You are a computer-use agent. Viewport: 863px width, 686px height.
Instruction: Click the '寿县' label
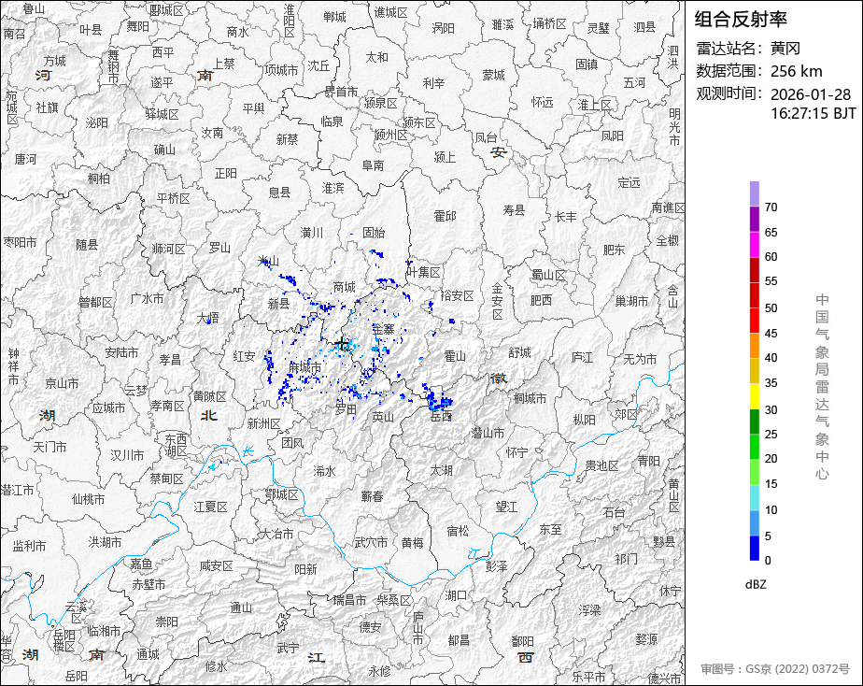[x=514, y=209]
